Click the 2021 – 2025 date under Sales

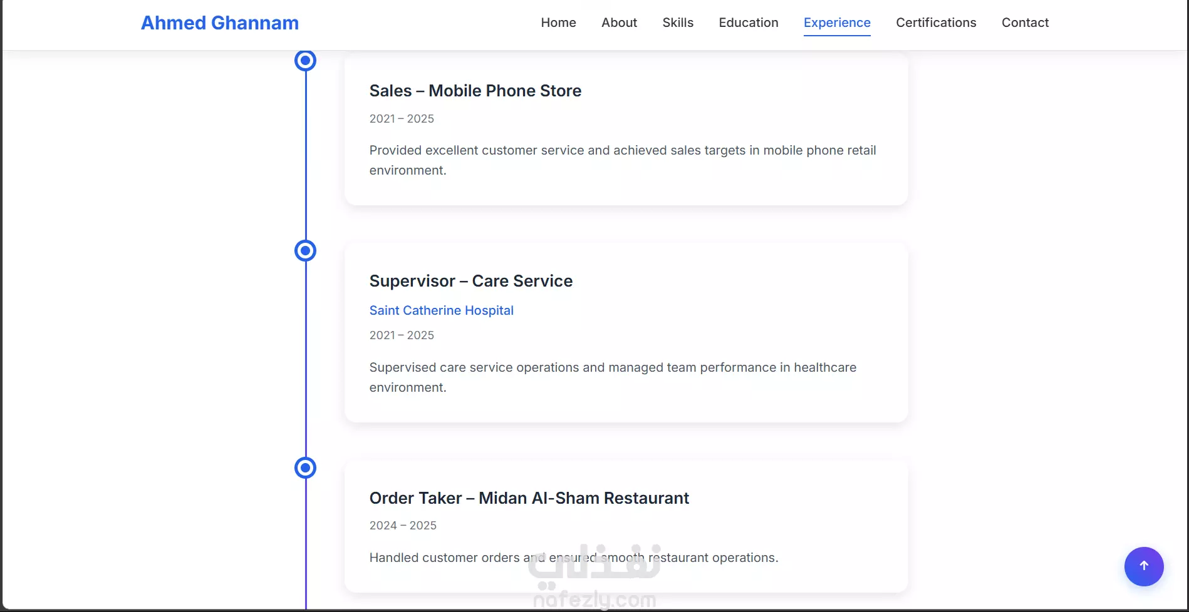pyautogui.click(x=402, y=119)
